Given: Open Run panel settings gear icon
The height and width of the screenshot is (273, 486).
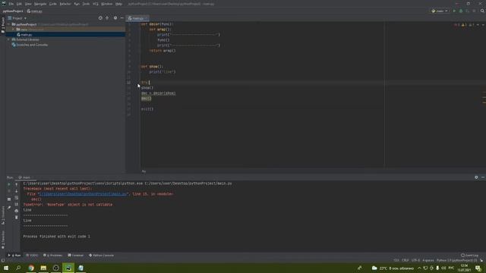Looking at the screenshot, I should 476,177.
